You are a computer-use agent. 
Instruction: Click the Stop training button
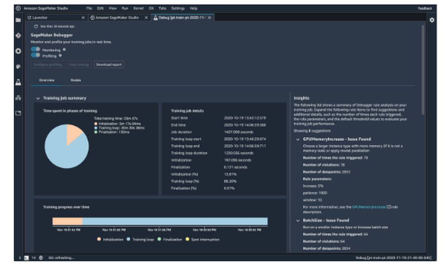point(79,64)
